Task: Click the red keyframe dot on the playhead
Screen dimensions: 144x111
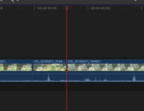Action: click(x=67, y=71)
